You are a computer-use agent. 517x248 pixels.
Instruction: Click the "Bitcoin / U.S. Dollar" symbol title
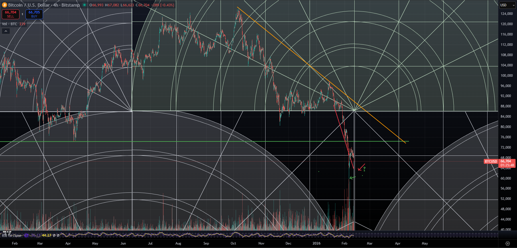tap(30, 5)
